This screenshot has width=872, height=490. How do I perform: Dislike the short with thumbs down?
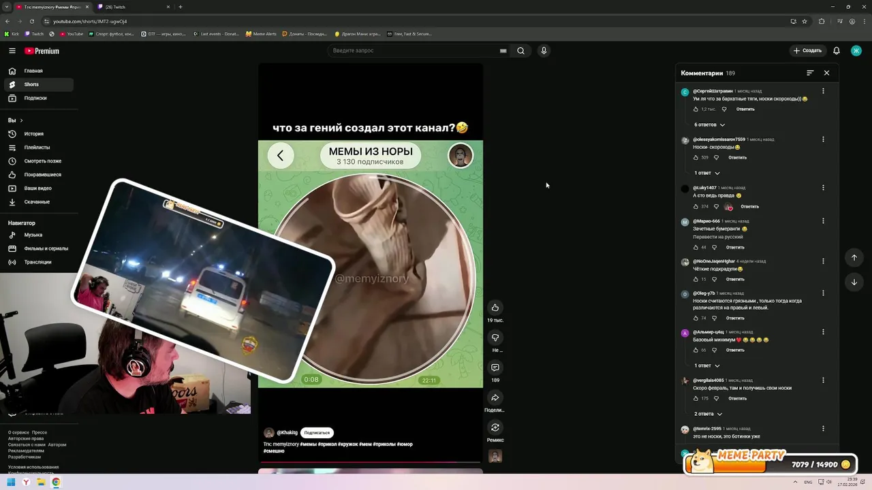(495, 338)
